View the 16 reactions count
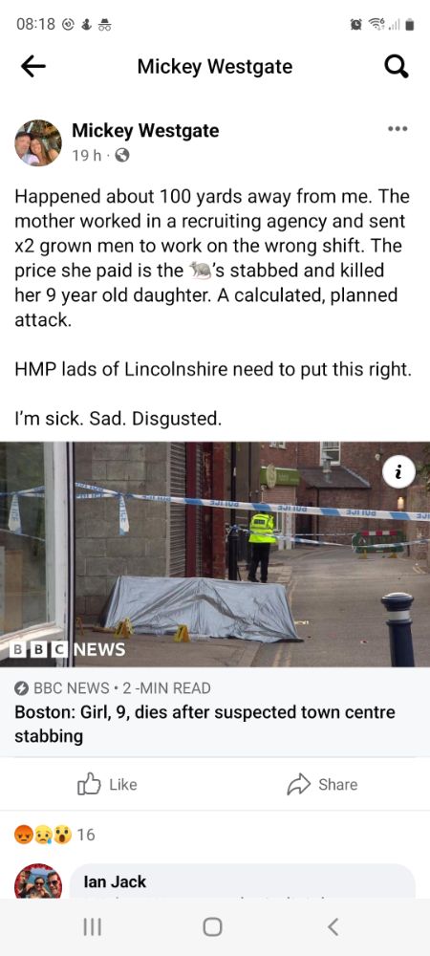 click(x=87, y=835)
